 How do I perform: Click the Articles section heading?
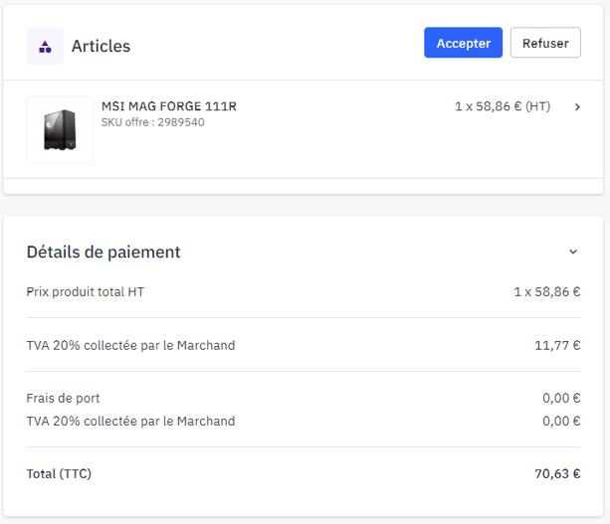[x=101, y=46]
